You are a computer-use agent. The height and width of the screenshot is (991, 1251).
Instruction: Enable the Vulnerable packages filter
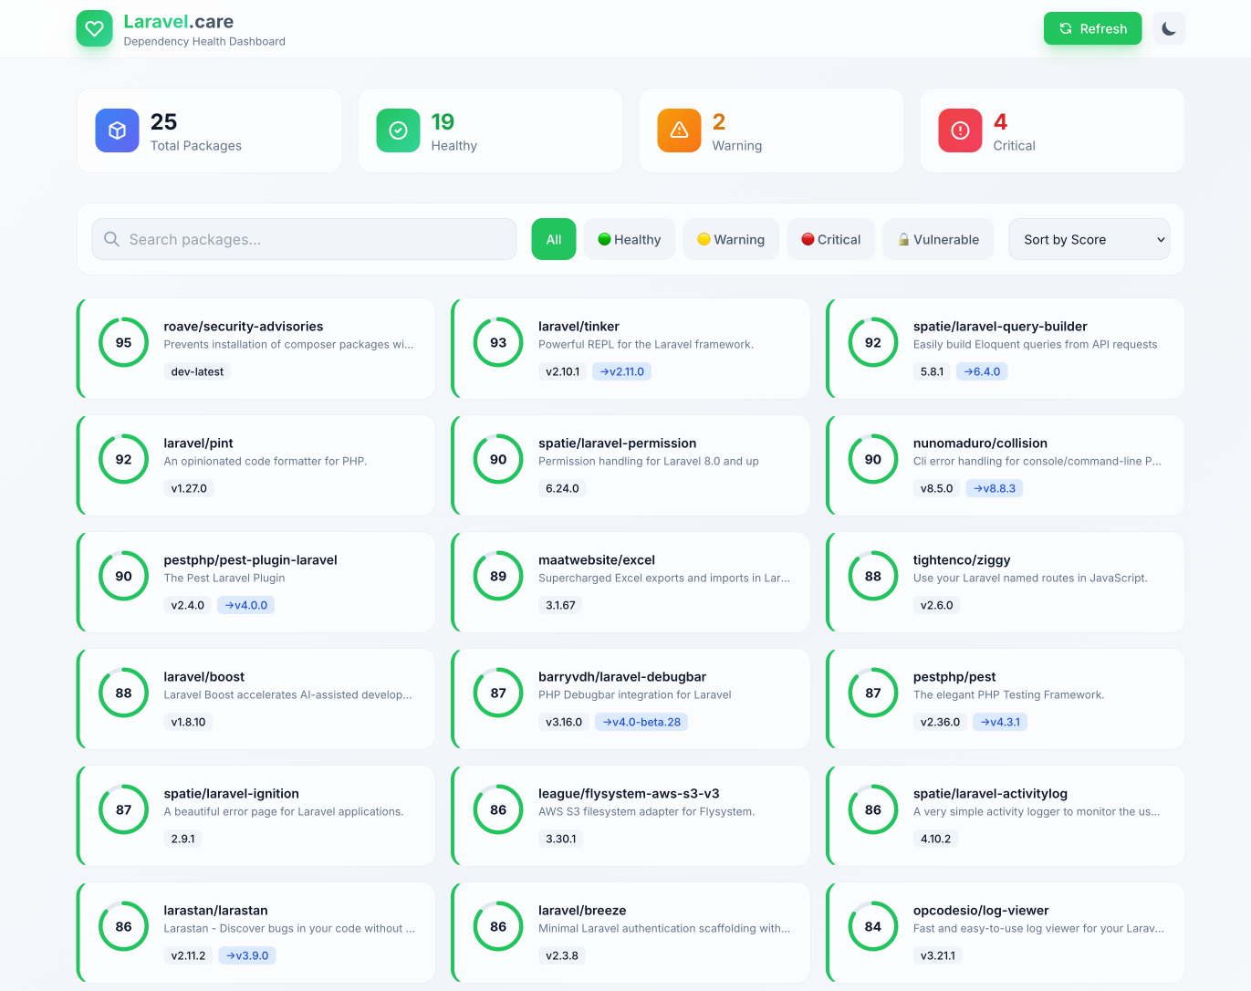pos(938,239)
